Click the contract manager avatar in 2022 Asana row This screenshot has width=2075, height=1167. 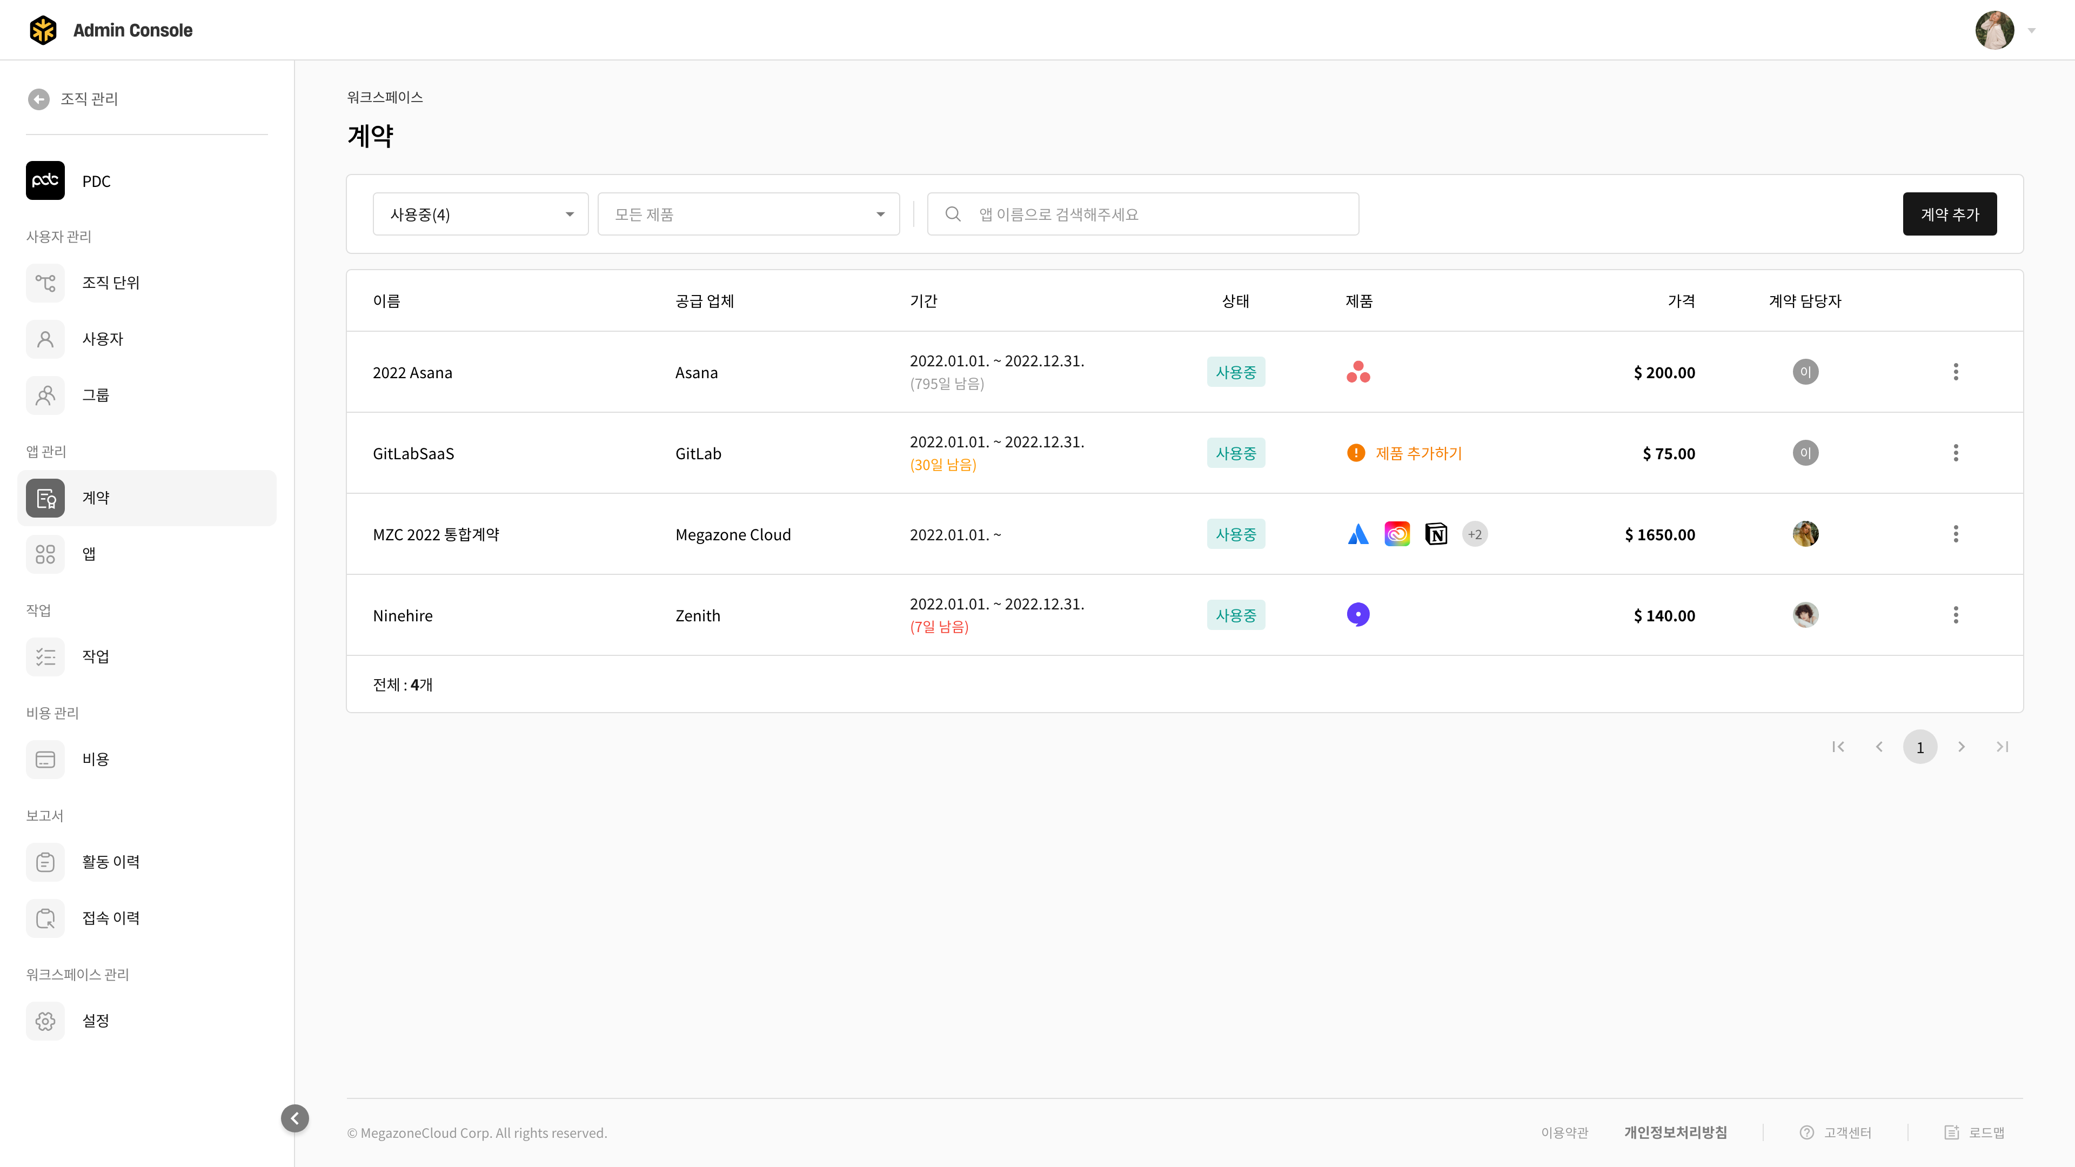[x=1805, y=372]
